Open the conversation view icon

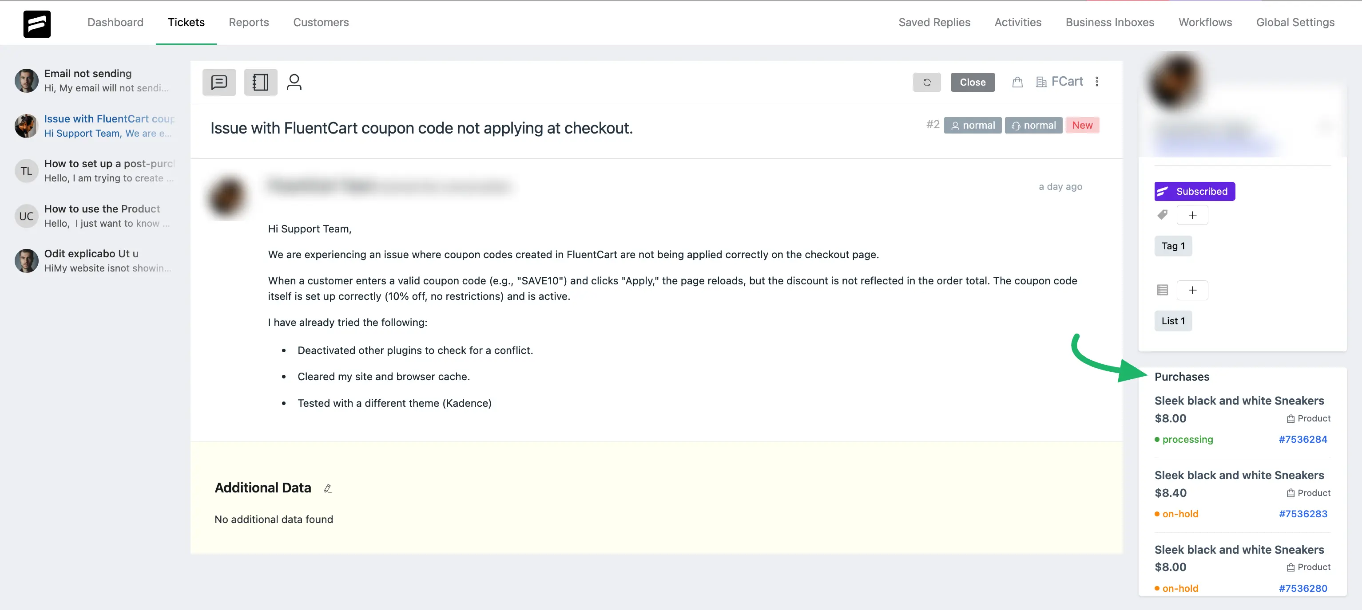tap(219, 82)
